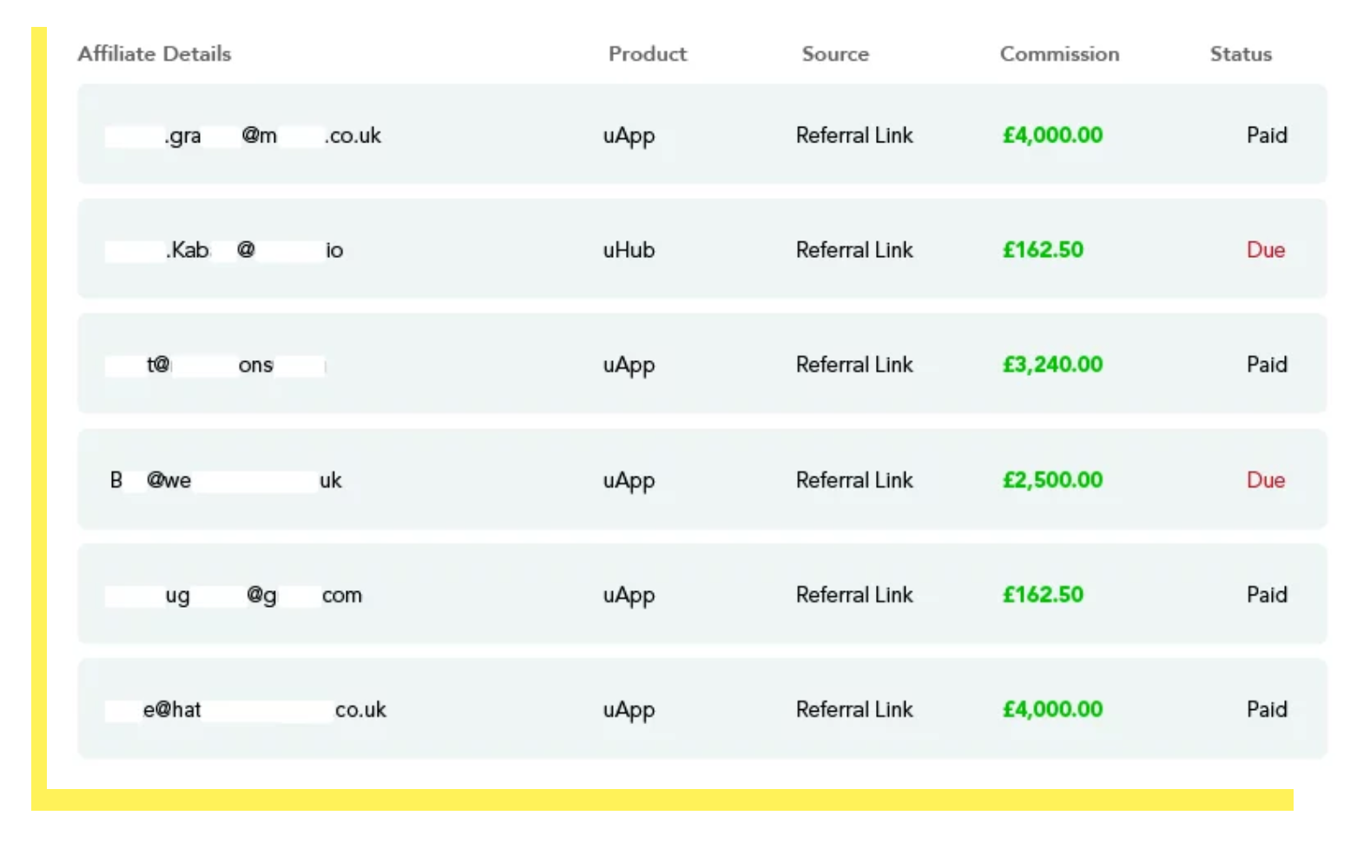
Task: Click the first £4,000.00 commission amount
Action: coord(1052,135)
